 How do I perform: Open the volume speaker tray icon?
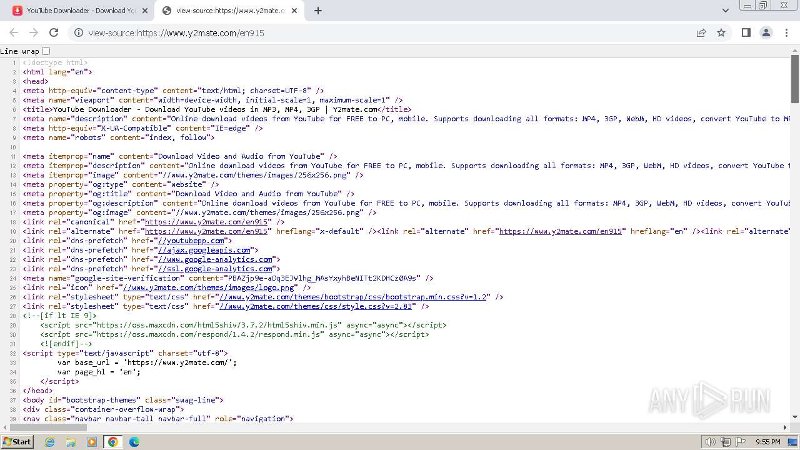point(711,442)
